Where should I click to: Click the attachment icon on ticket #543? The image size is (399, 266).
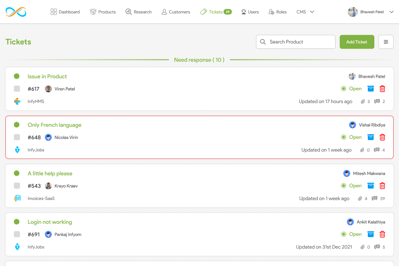point(360,199)
